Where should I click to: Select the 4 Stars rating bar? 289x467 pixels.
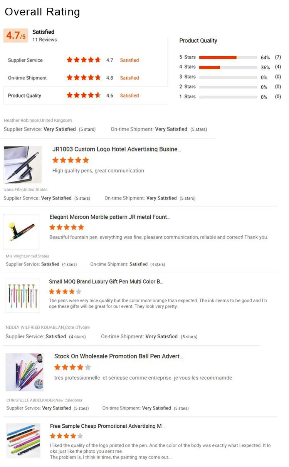coord(228,67)
